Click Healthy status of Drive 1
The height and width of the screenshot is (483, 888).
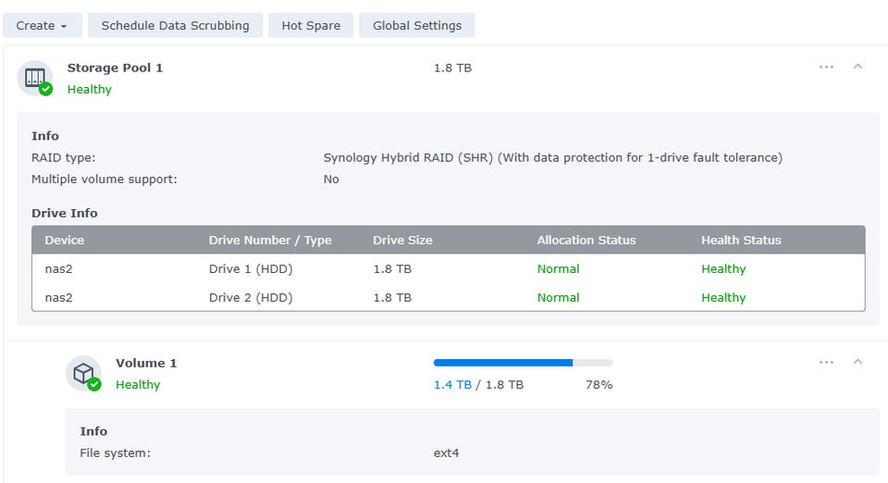[x=723, y=269]
